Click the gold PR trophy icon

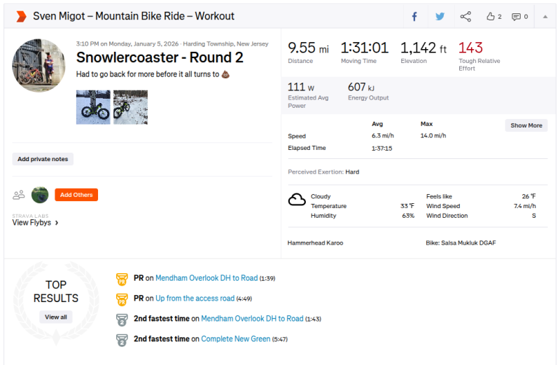(x=122, y=278)
